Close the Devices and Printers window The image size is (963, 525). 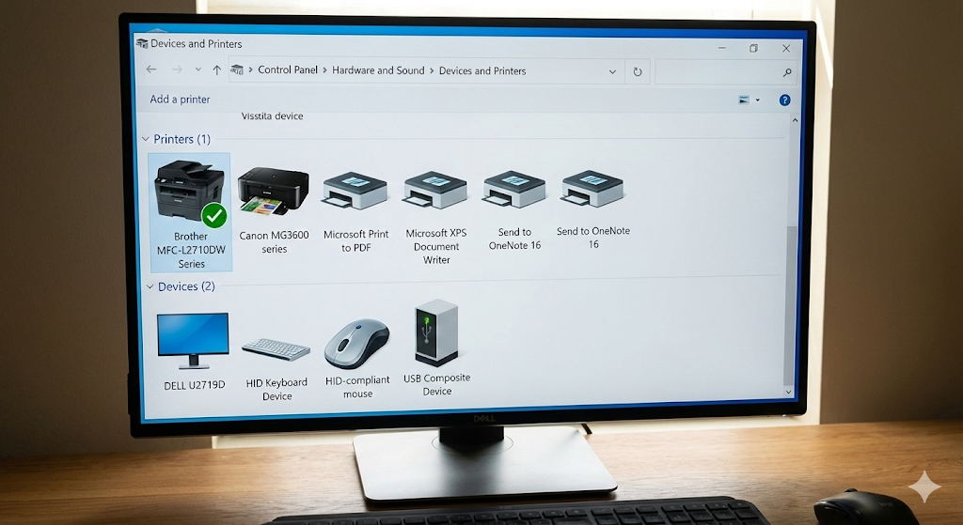click(x=786, y=48)
